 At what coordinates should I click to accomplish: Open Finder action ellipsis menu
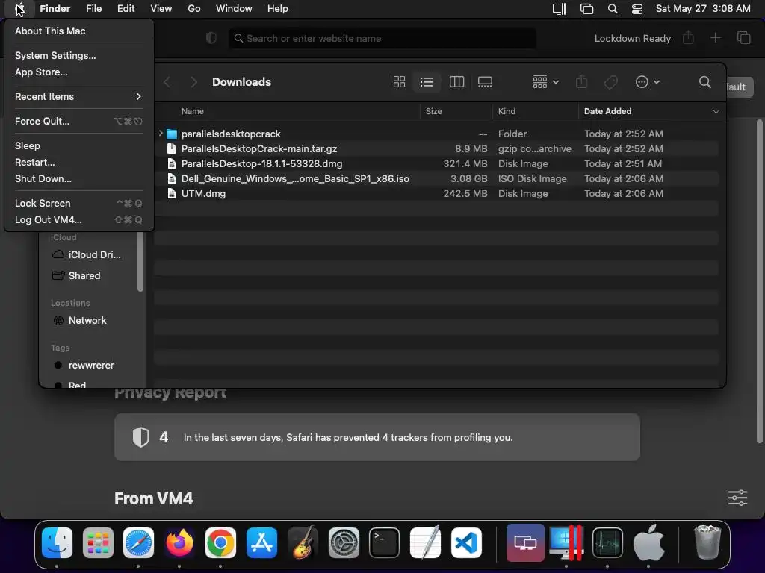pos(648,82)
